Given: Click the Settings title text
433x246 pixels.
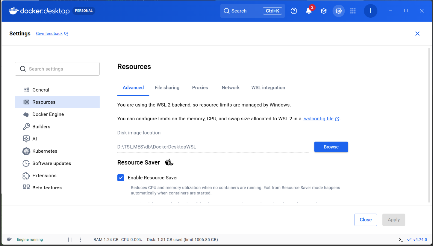Looking at the screenshot, I should (20, 34).
